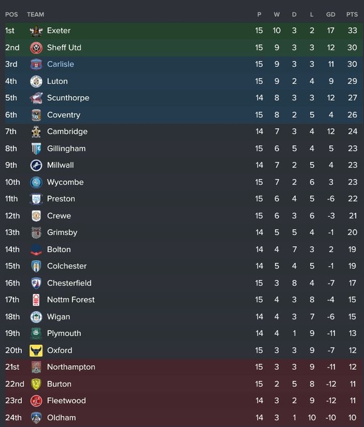Open the Cambridge team name link
This screenshot has width=364, height=427.
[67, 132]
